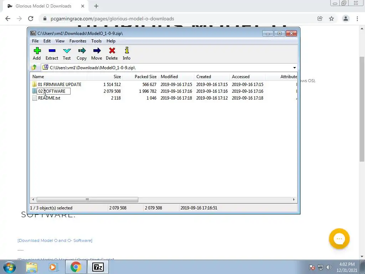Select the Glorious Model O Downloads tab
The image size is (365, 274).
(x=43, y=6)
